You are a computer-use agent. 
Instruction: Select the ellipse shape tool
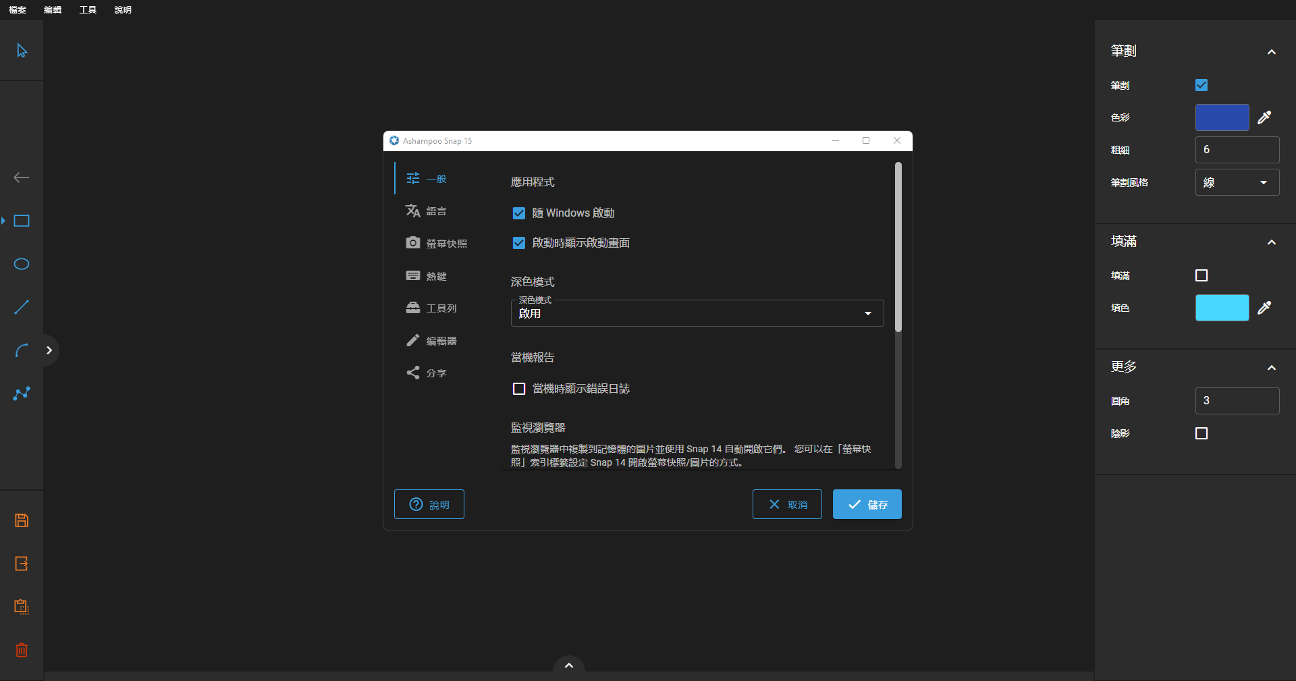[x=22, y=264]
